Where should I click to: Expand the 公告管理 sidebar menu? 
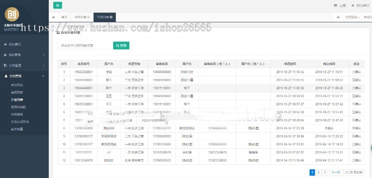[24, 65]
